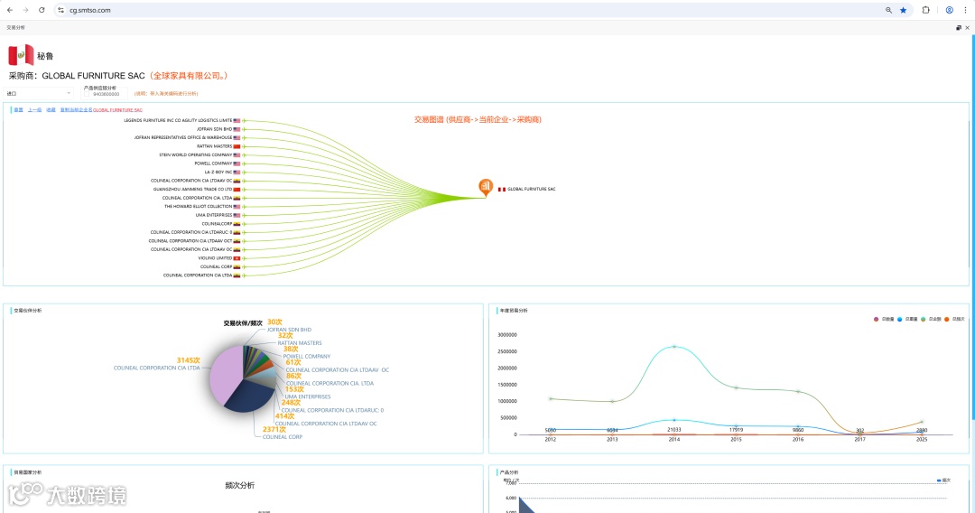This screenshot has width=975, height=513.
Task: Click the large purple pie slice
Action: (x=225, y=374)
